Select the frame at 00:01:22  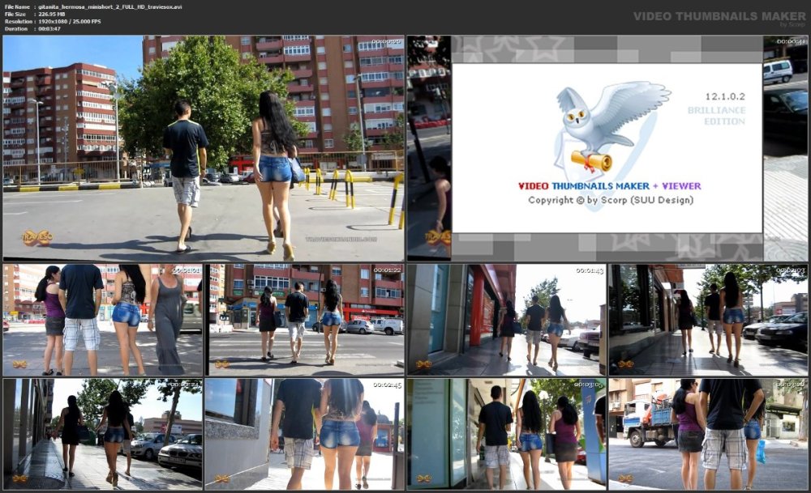[306, 320]
